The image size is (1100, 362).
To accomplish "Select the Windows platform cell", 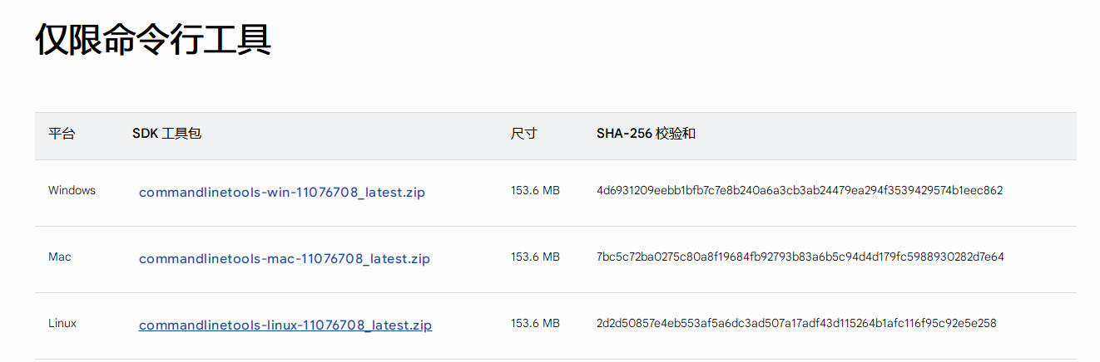I will [72, 190].
